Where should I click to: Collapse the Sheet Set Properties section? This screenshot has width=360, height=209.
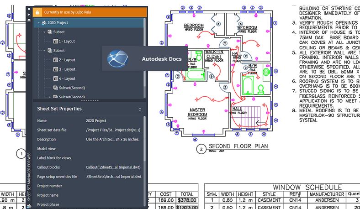coord(140,109)
